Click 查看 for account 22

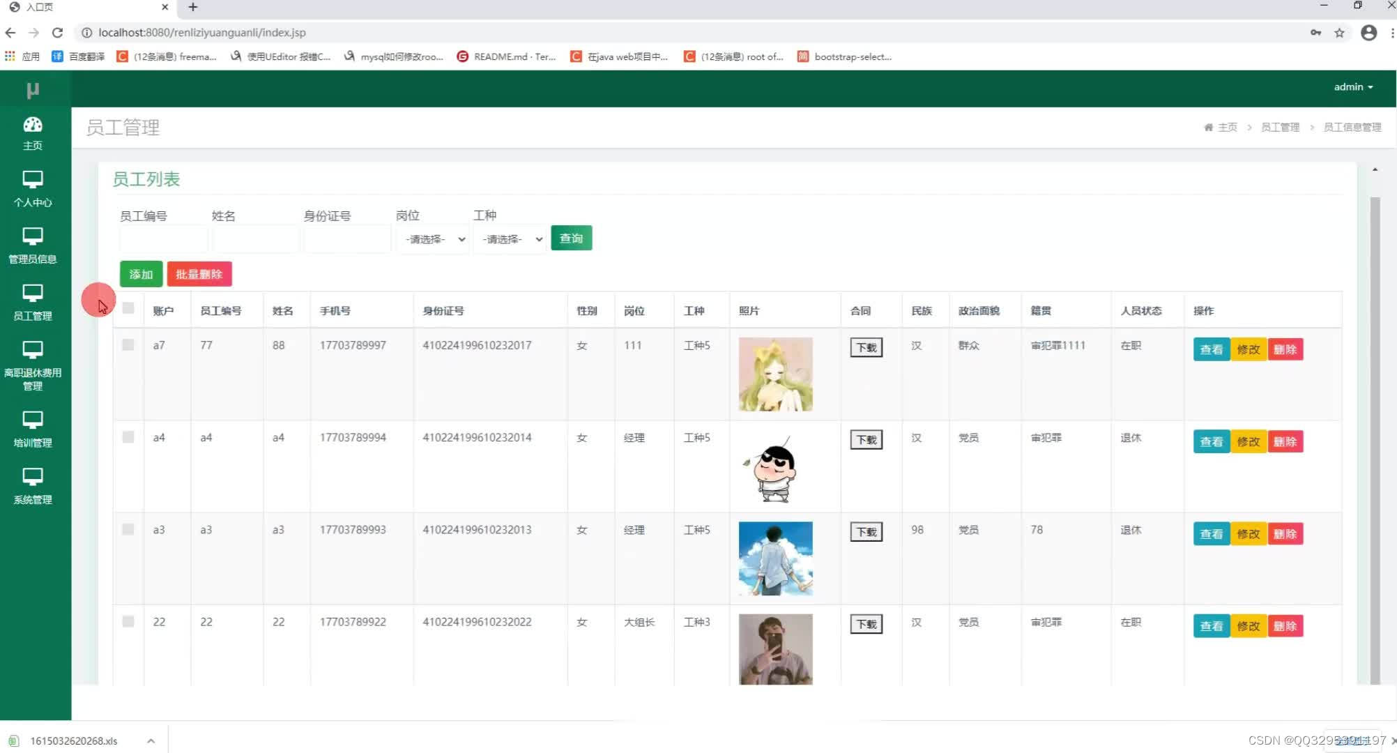coord(1212,625)
